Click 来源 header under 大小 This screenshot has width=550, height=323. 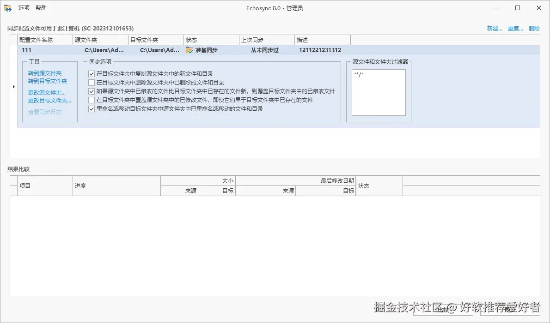click(180, 191)
